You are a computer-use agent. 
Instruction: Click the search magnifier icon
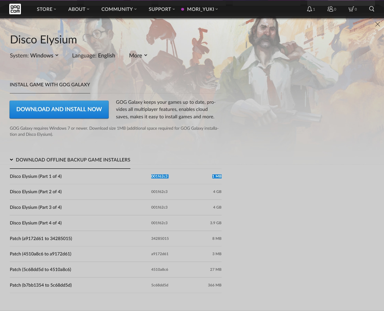pos(372,9)
